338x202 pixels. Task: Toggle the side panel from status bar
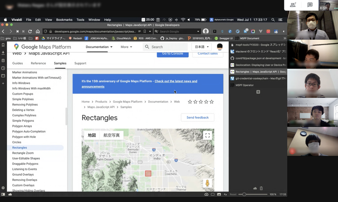(3, 194)
